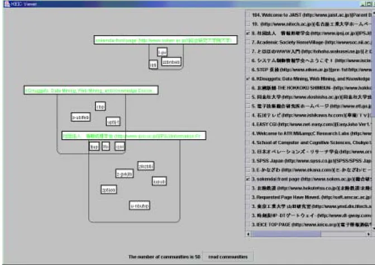Screen dimensions: 375x265
Task: Select the row with tohoho.wakusei.ne.jp URL
Action: (308, 51)
